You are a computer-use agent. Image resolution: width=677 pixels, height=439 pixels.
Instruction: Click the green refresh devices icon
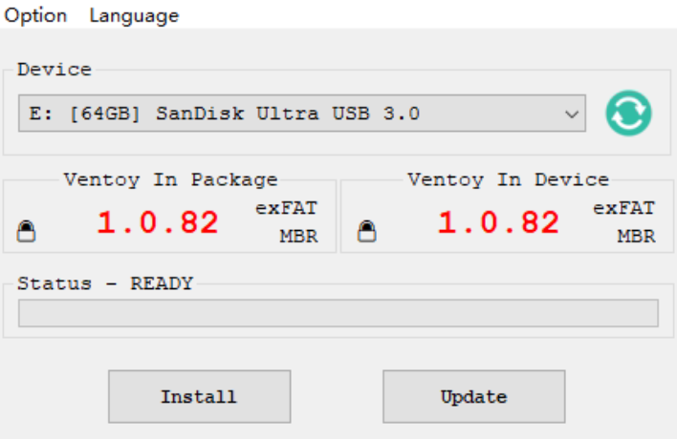628,114
